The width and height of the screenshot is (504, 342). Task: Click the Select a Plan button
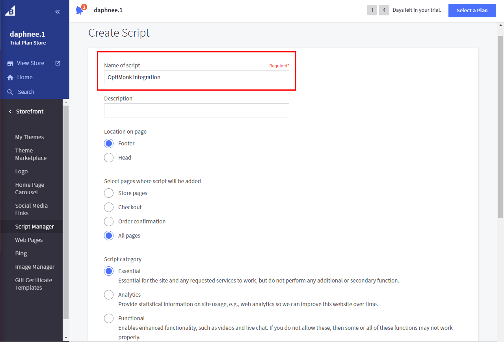[472, 11]
